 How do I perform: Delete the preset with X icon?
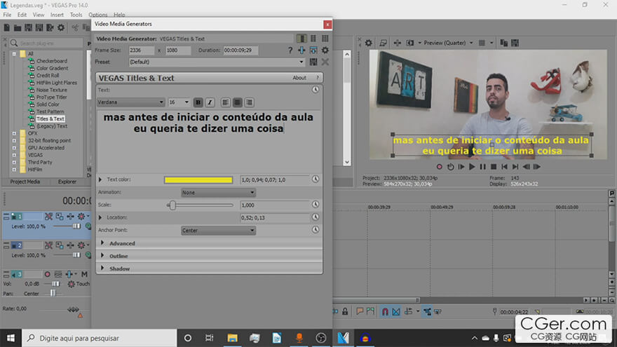pyautogui.click(x=325, y=62)
